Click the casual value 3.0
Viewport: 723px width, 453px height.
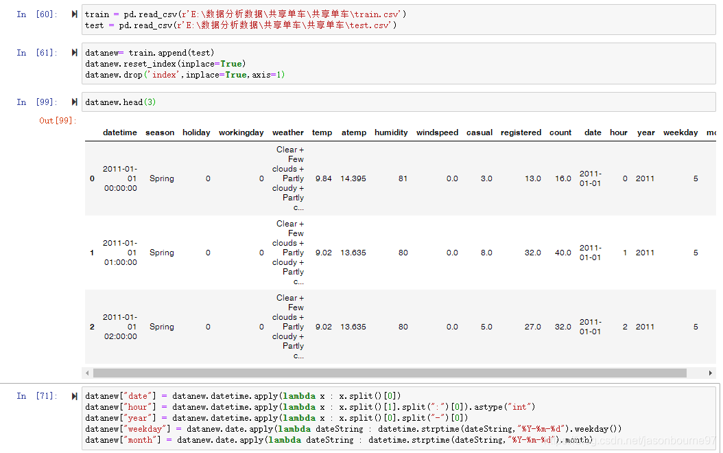(x=486, y=178)
